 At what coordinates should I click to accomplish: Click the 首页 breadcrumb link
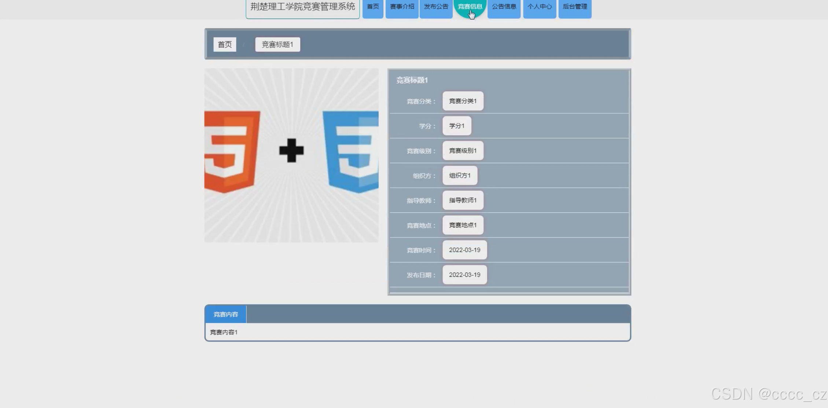point(225,44)
